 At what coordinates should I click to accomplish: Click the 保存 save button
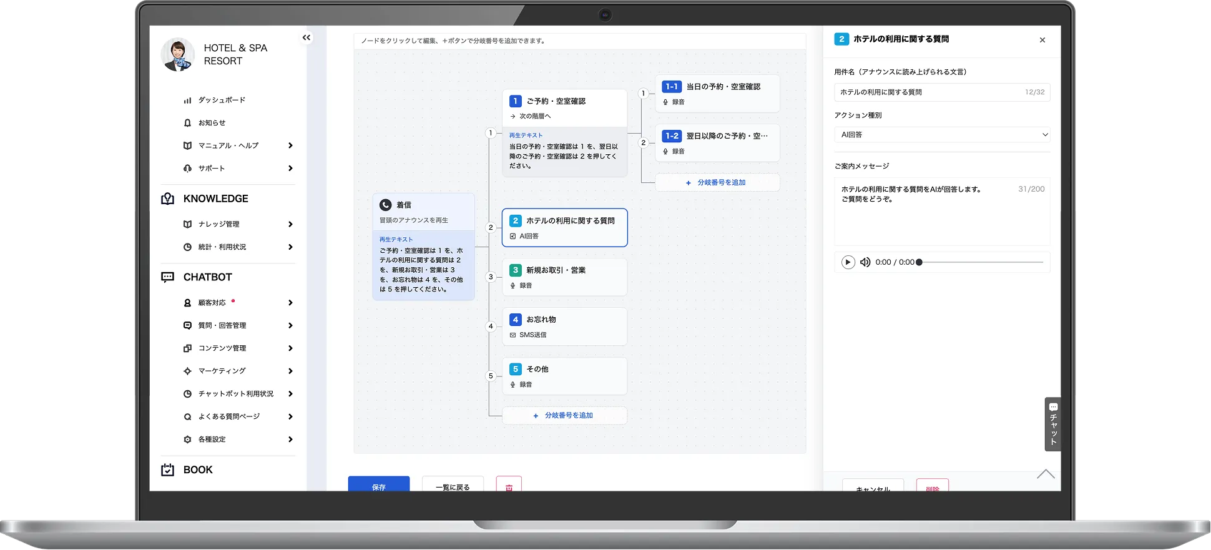pos(379,484)
